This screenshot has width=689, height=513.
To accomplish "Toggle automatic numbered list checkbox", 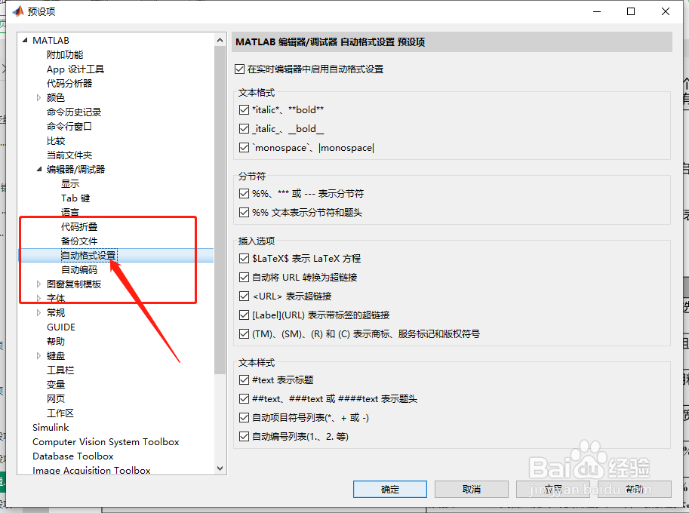I will pyautogui.click(x=244, y=436).
